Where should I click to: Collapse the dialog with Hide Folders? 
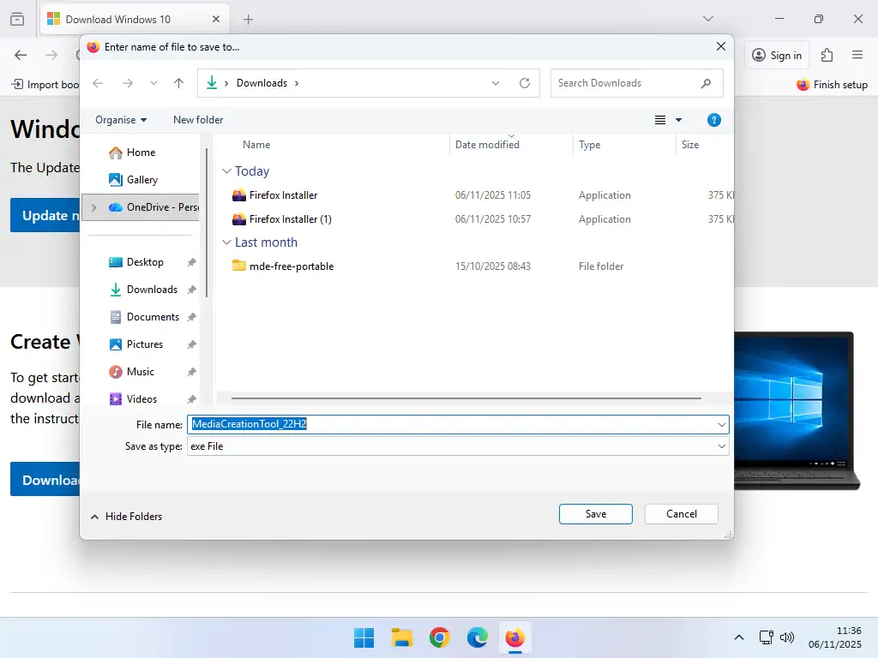pos(126,516)
